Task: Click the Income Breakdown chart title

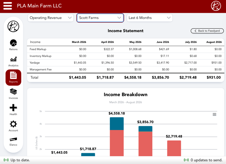Action: click(x=125, y=94)
